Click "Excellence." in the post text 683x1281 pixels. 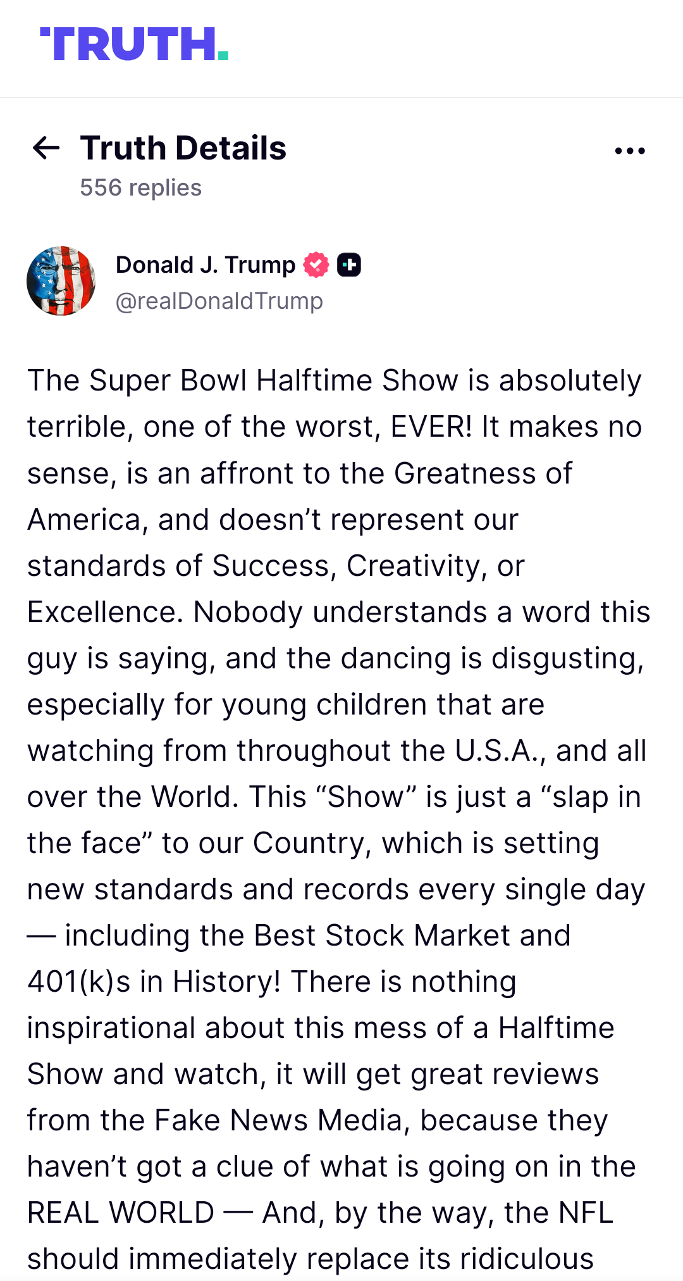105,612
